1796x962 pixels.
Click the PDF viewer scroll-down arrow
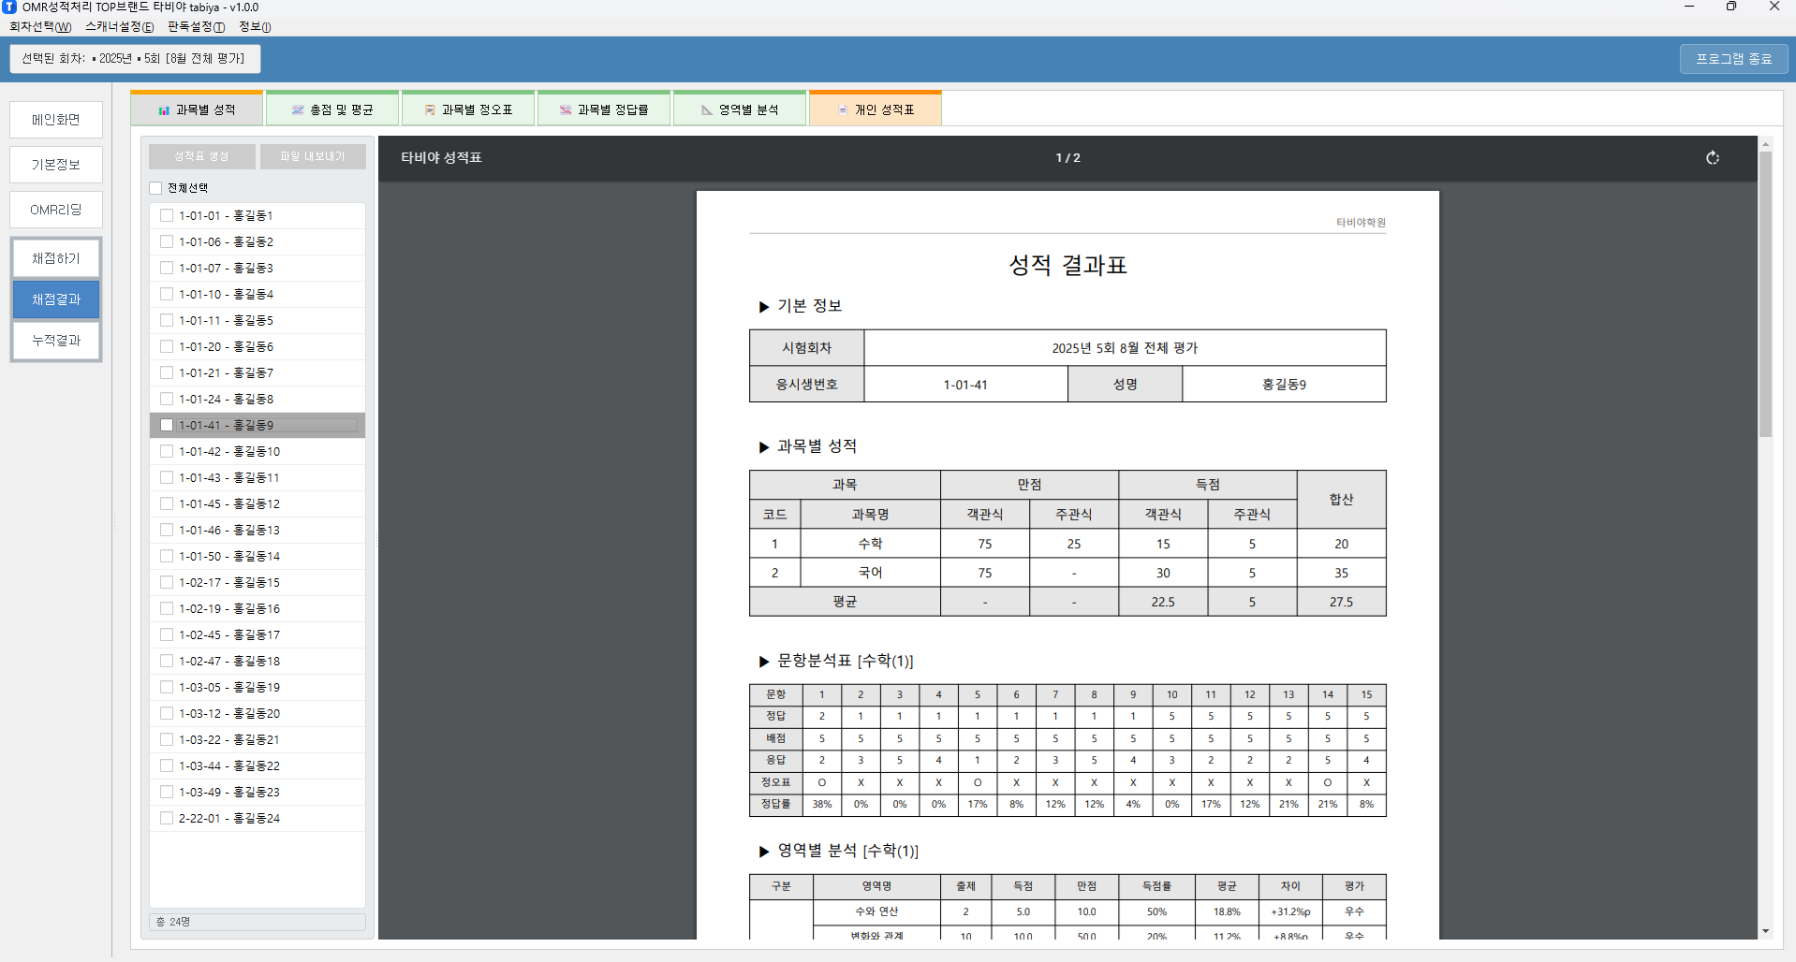[1765, 931]
